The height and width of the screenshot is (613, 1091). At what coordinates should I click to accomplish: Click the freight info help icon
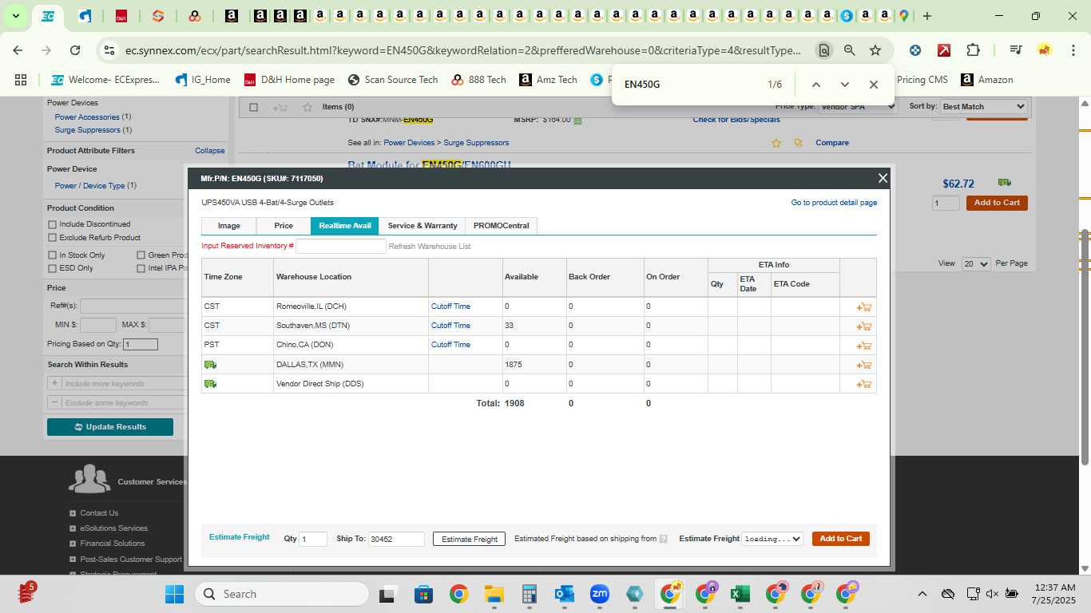point(663,539)
